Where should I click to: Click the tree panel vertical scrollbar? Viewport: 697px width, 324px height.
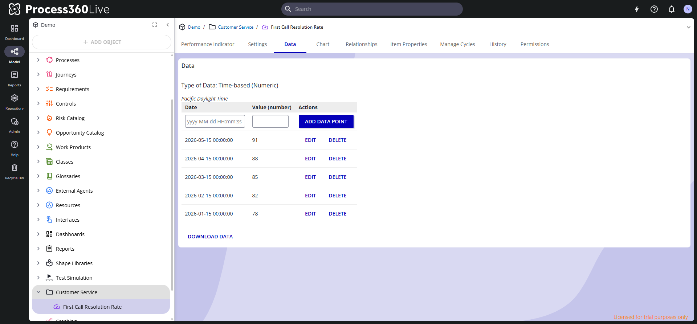coord(172,195)
